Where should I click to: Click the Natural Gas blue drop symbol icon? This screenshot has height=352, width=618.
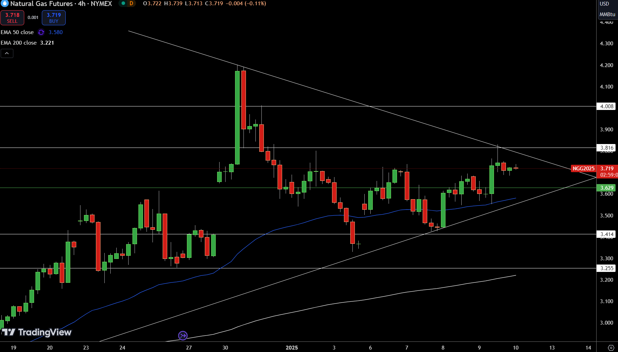tap(5, 4)
